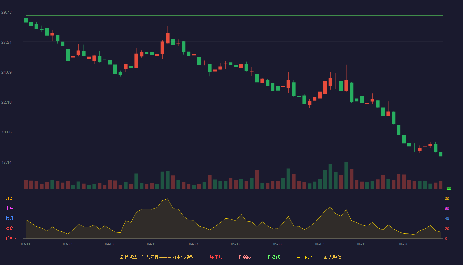The height and width of the screenshot is (265, 463).
Task: Click the yellow indicator peak in the 风险区
Action: click(168, 199)
